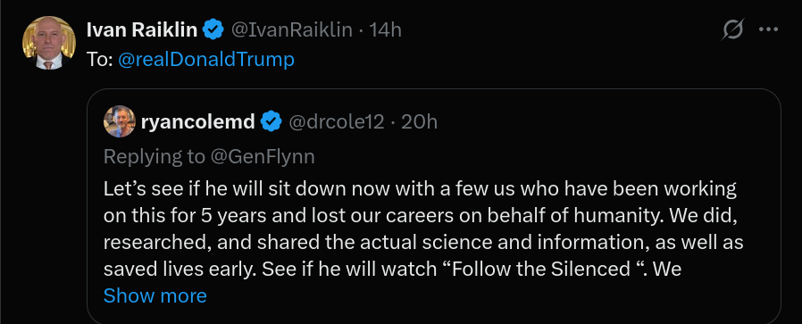802x324 pixels.
Task: Open the @drcole12 handle
Action: pyautogui.click(x=336, y=122)
